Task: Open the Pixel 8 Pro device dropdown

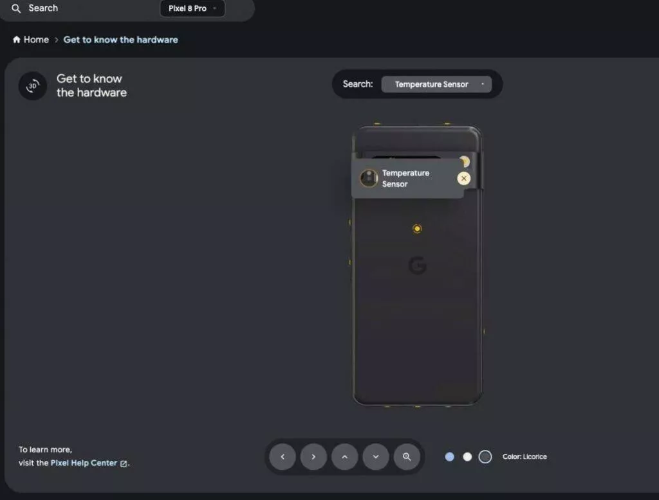Action: click(x=192, y=8)
